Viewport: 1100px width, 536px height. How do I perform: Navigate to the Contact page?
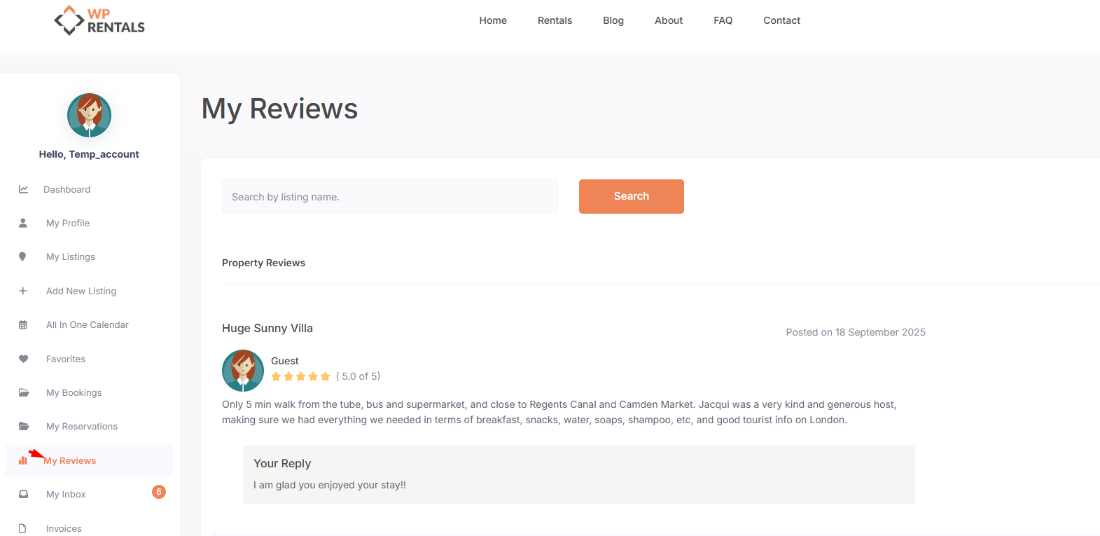781,20
